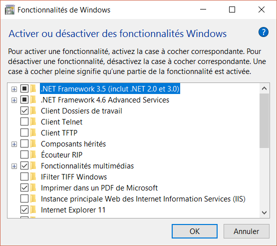This screenshot has width=277, height=246.
Task: Enable the Client TFTP checkbox
Action: click(x=24, y=132)
